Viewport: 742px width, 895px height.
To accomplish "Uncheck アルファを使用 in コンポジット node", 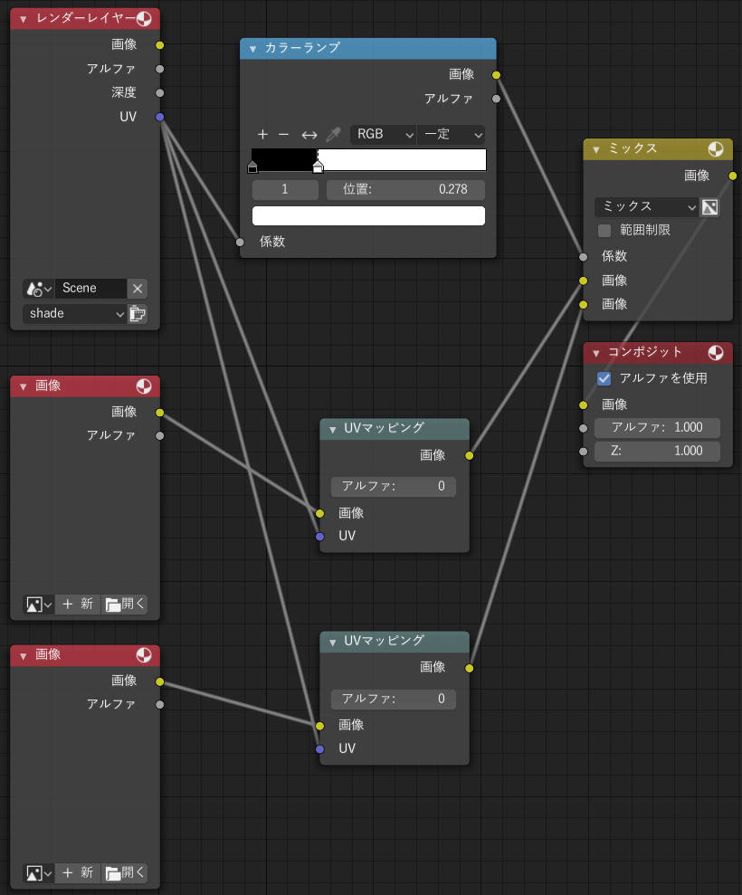I will 604,378.
